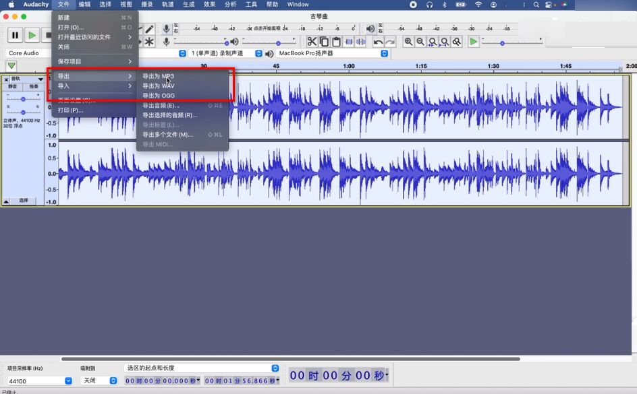This screenshot has width=637, height=394.
Task: Open the 编辑 menu in menu bar
Action: click(x=84, y=5)
